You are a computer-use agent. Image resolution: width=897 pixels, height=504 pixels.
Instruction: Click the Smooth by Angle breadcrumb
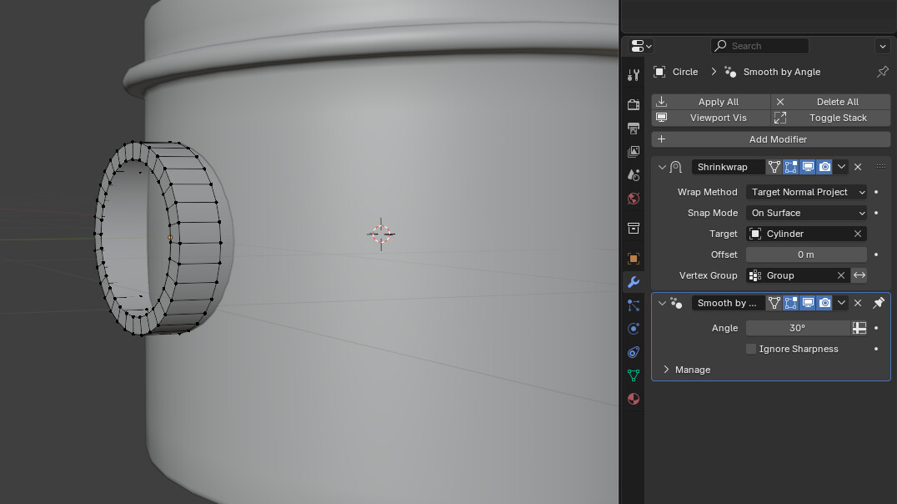point(772,72)
